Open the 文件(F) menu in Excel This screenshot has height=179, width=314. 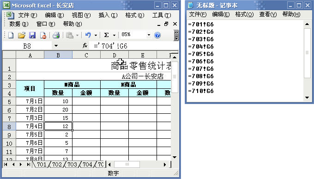pyautogui.click(x=28, y=15)
